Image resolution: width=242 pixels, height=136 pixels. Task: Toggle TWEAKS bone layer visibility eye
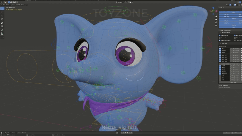click(x=220, y=51)
